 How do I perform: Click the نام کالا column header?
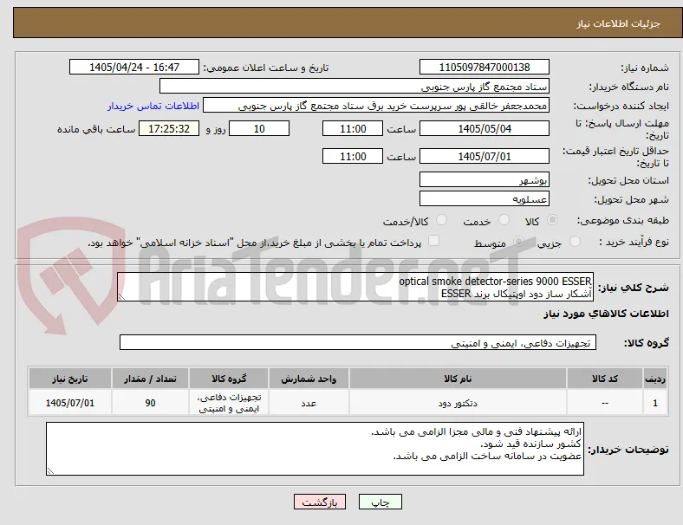(458, 379)
